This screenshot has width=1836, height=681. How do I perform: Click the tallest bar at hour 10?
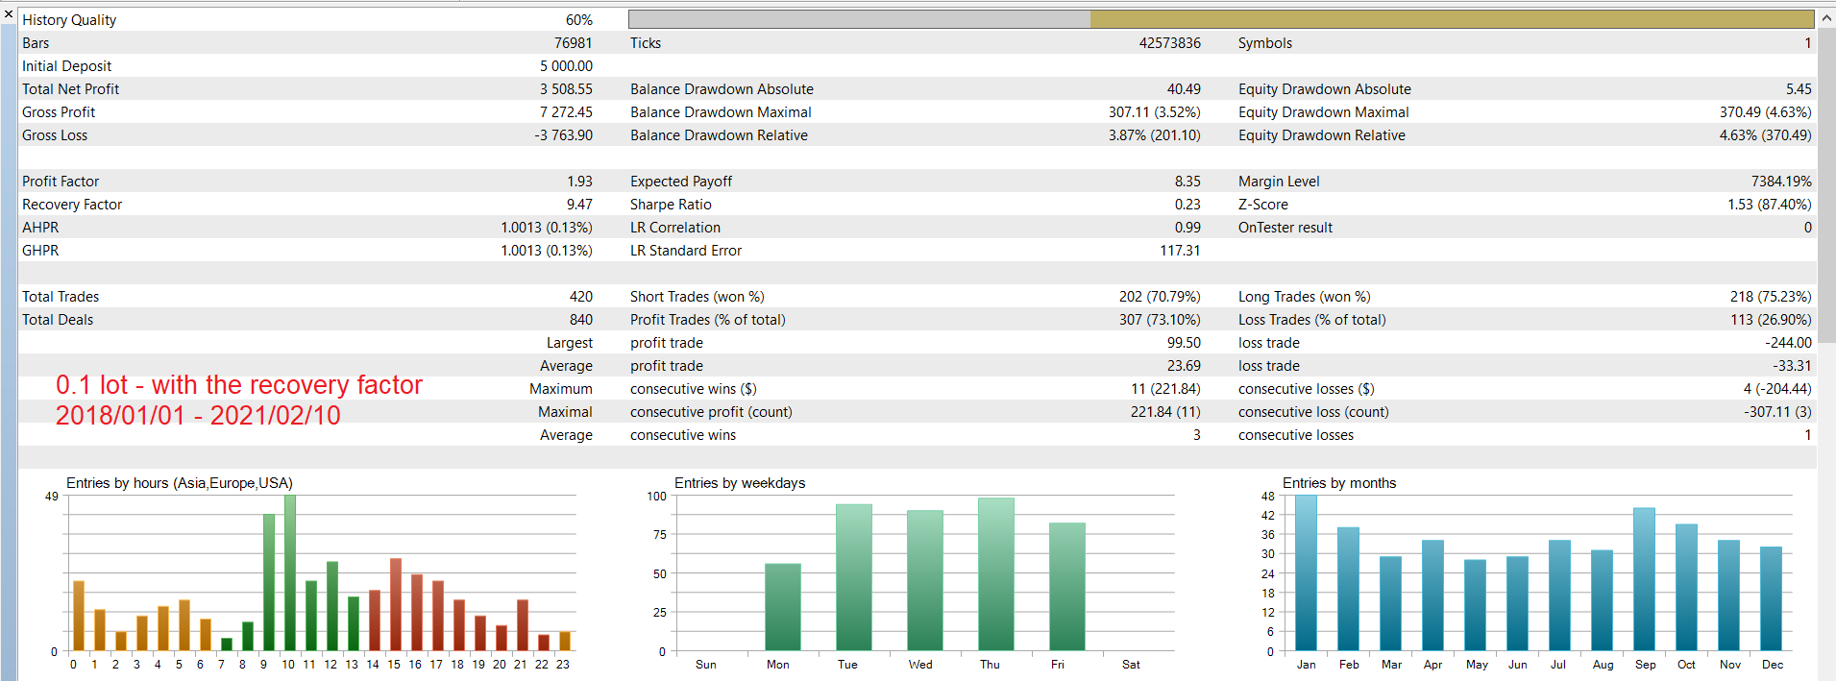point(289,572)
